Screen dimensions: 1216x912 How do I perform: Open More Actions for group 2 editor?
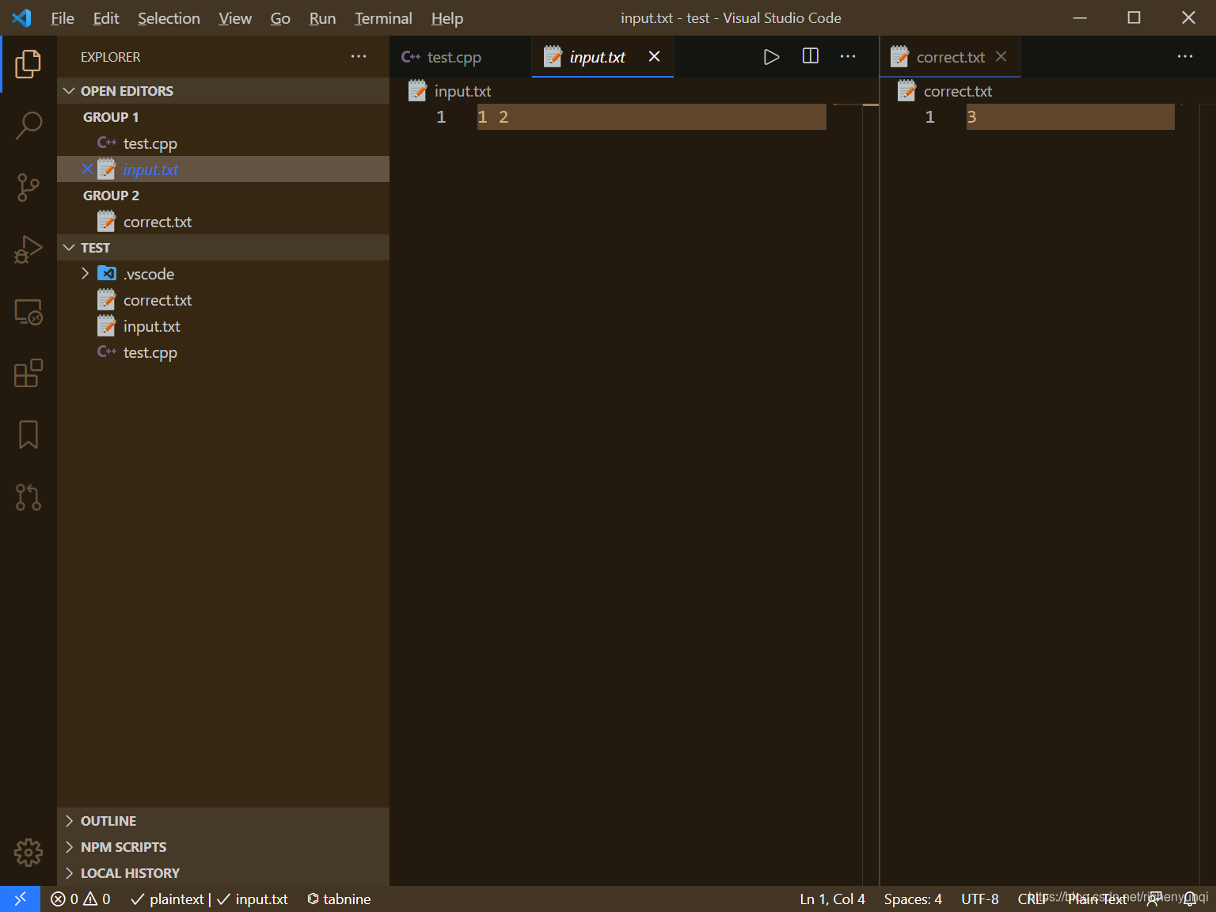pyautogui.click(x=1185, y=56)
